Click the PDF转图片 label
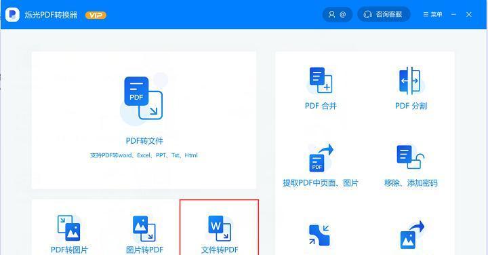 [x=69, y=250]
